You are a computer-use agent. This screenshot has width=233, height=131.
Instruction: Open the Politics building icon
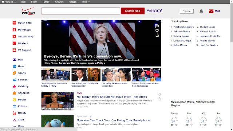[14, 106]
